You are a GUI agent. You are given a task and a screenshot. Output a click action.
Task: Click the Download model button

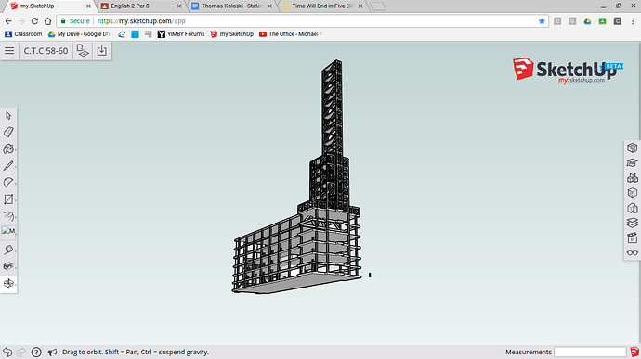[102, 51]
